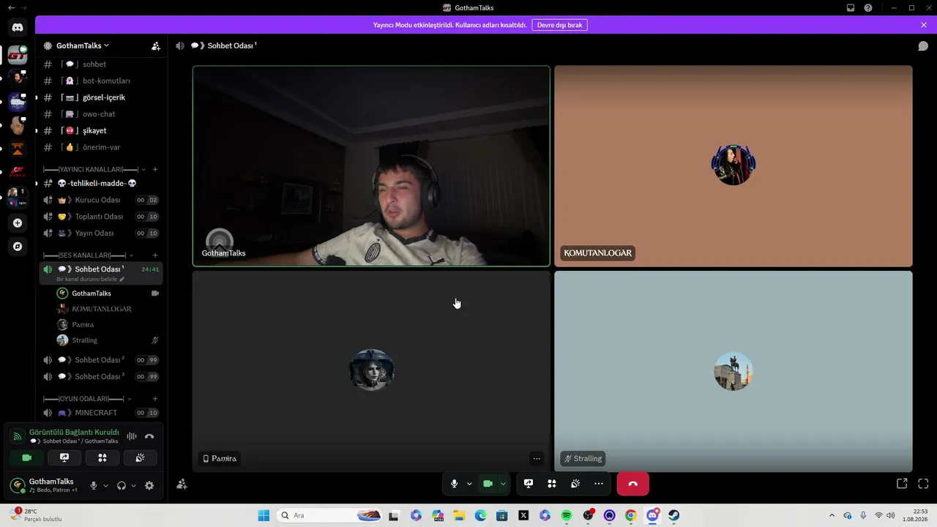The height and width of the screenshot is (527, 937).
Task: Open Windows Start menu
Action: click(264, 515)
